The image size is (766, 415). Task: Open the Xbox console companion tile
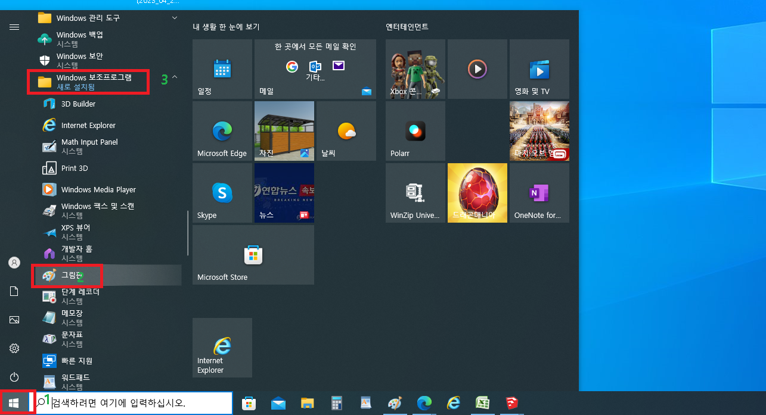click(x=415, y=69)
